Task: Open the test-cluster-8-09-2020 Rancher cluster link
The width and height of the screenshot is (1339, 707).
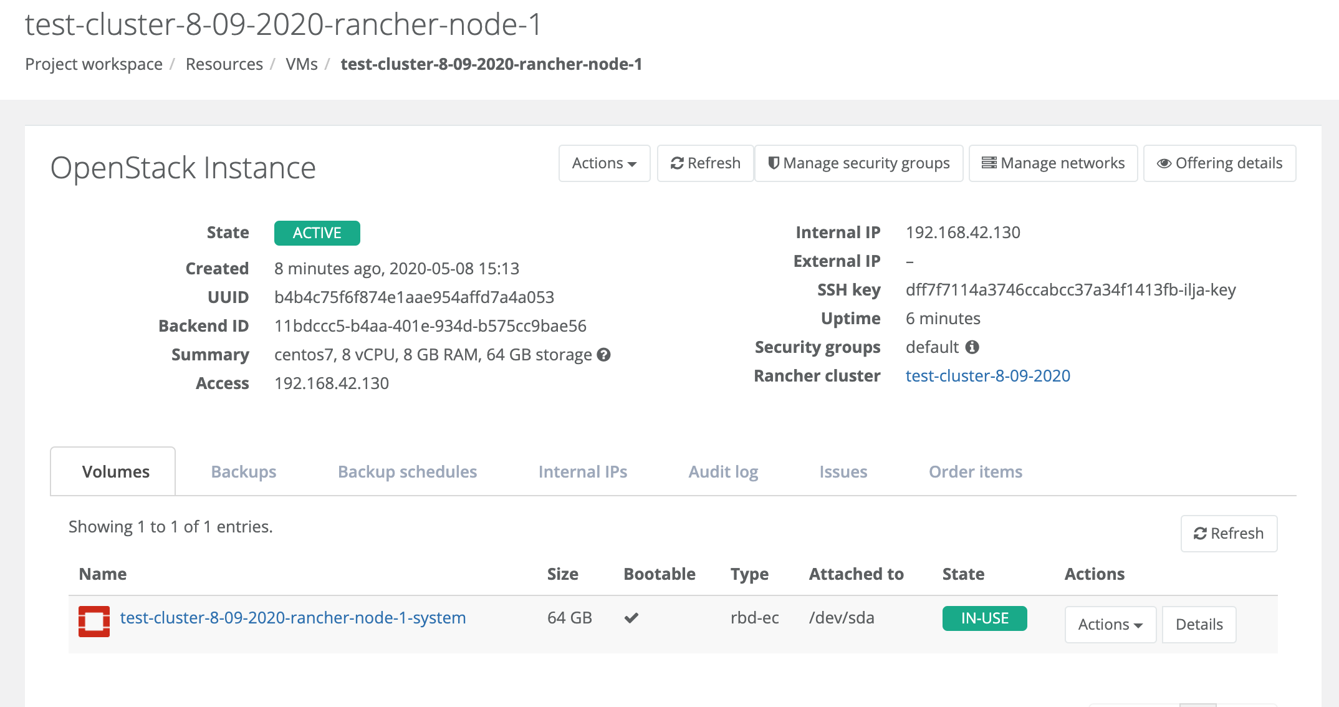Action: (x=987, y=376)
